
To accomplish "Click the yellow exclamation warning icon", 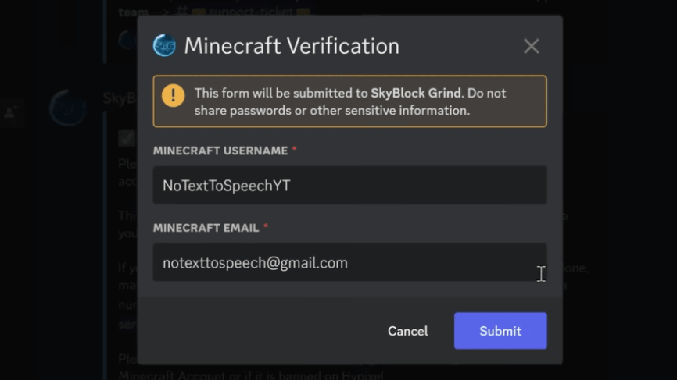I will (173, 95).
